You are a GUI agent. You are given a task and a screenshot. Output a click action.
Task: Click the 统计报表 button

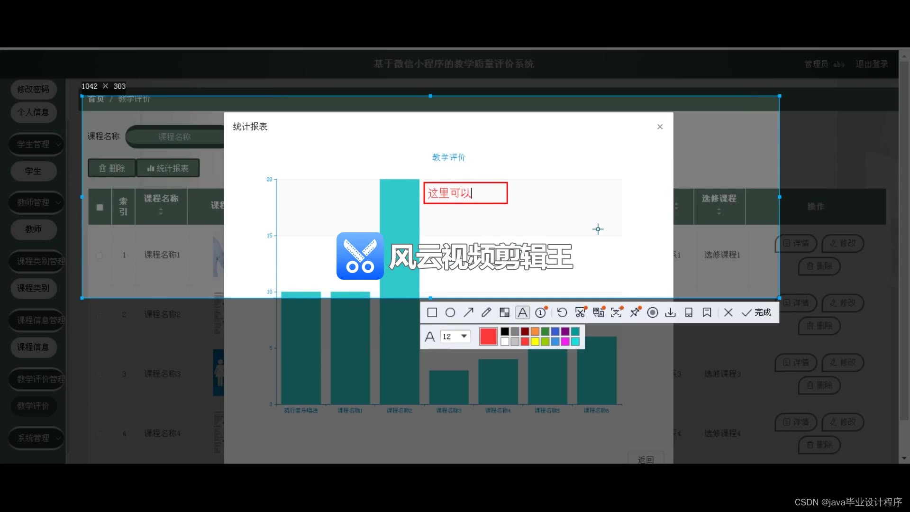[168, 168]
